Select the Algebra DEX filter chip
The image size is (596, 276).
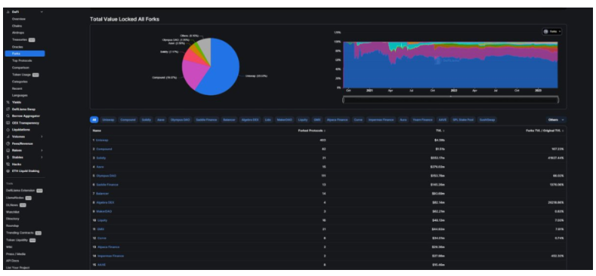250,120
